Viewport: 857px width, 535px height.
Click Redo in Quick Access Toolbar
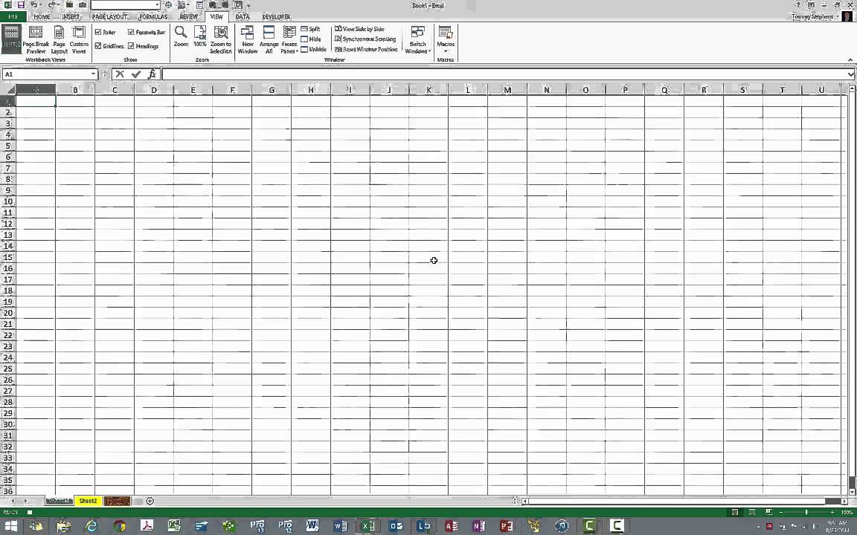[x=51, y=5]
